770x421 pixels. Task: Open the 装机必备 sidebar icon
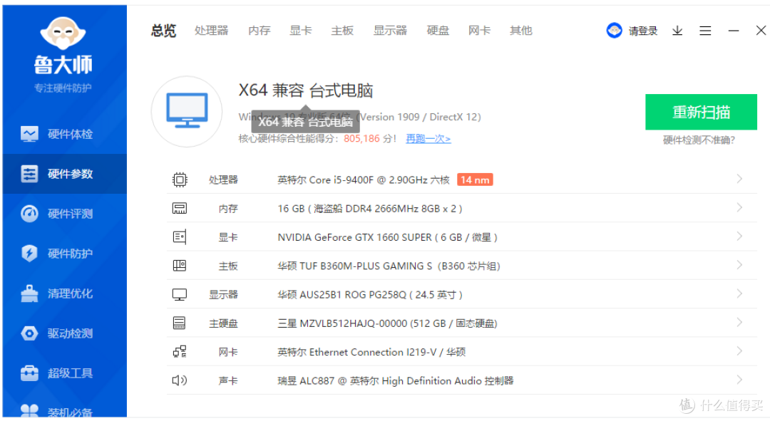[29, 411]
